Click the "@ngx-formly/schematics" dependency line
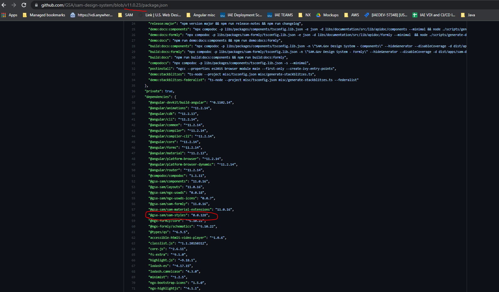This screenshot has height=292, width=499. pyautogui.click(x=183, y=227)
